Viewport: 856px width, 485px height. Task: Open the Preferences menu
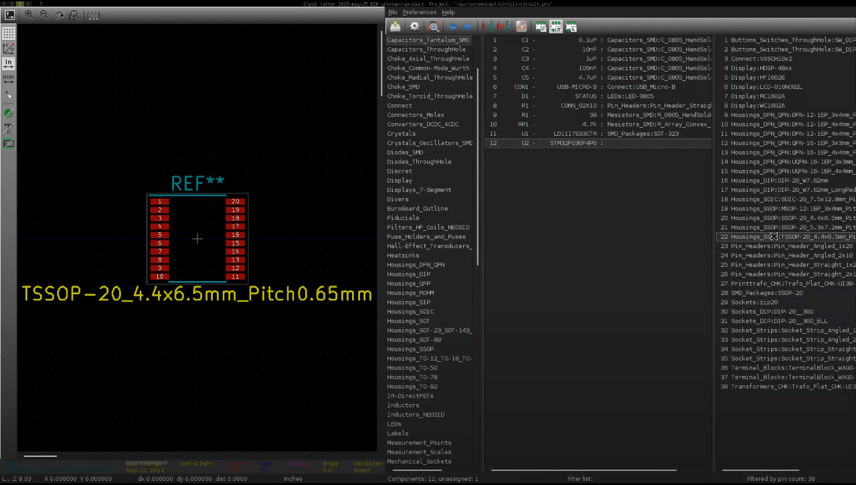(420, 12)
